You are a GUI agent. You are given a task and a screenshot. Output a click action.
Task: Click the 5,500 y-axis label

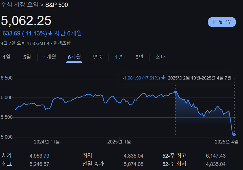pos(7,117)
